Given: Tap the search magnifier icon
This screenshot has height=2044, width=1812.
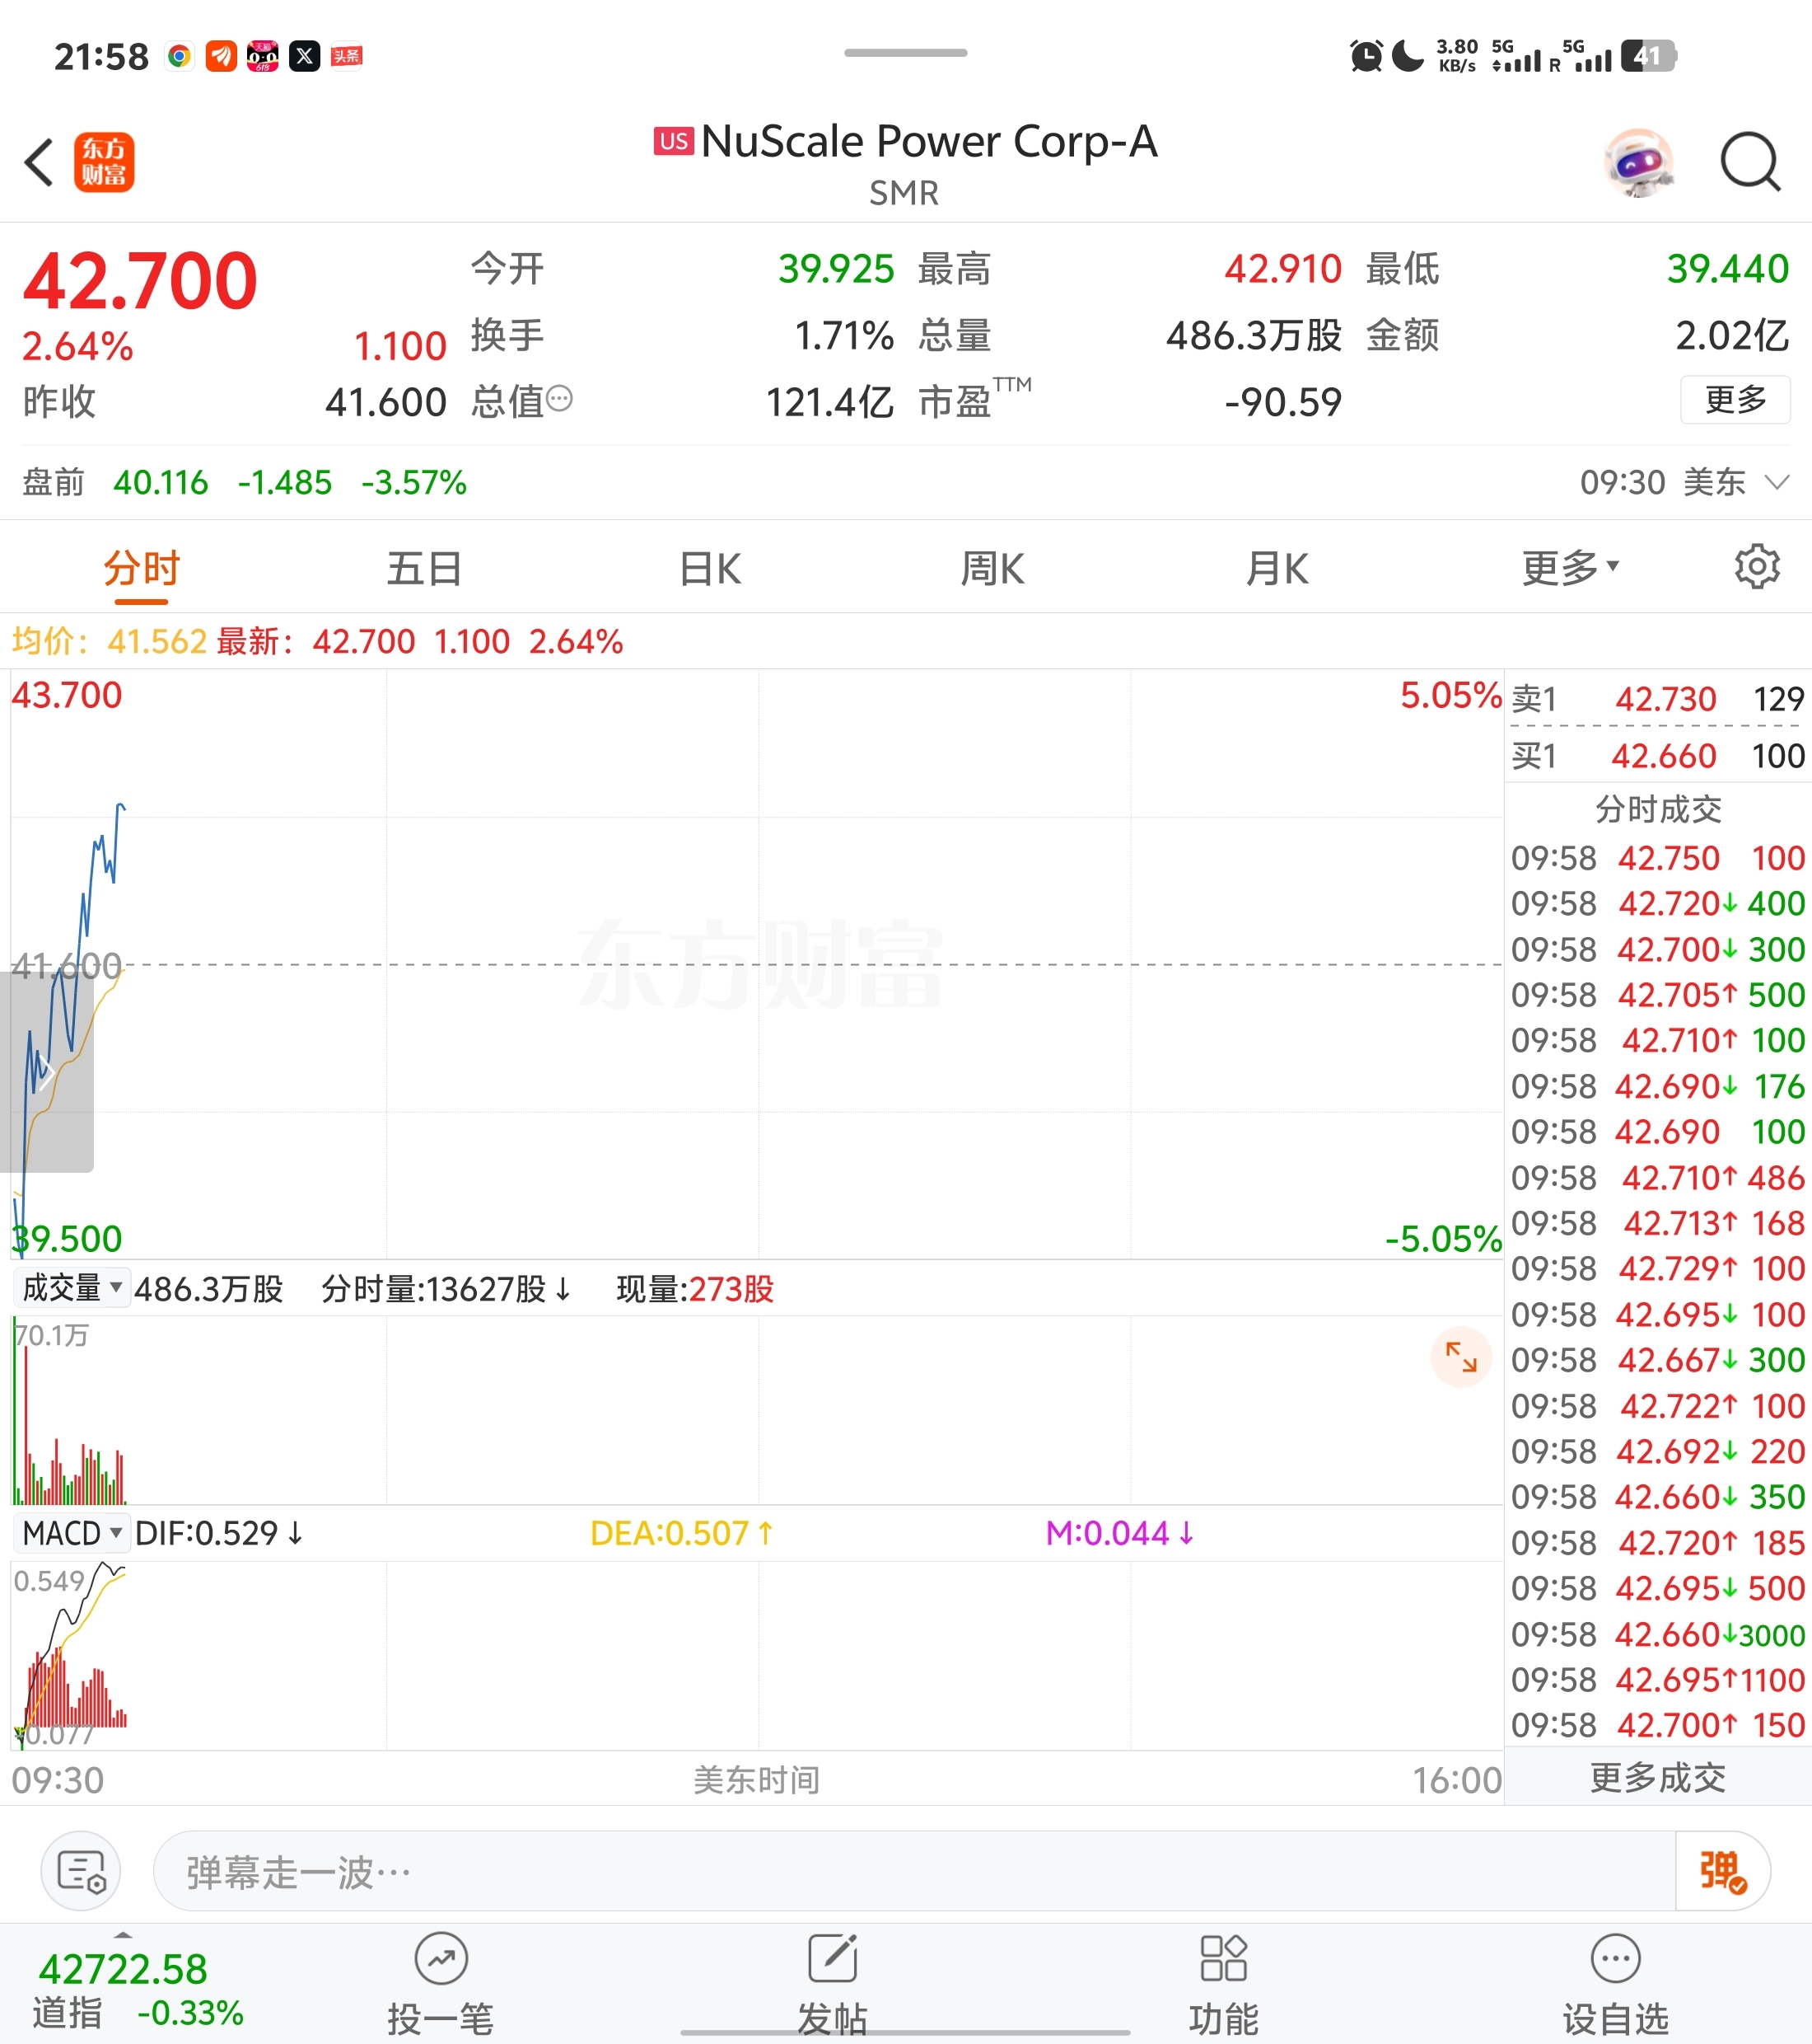Looking at the screenshot, I should (x=1750, y=162).
